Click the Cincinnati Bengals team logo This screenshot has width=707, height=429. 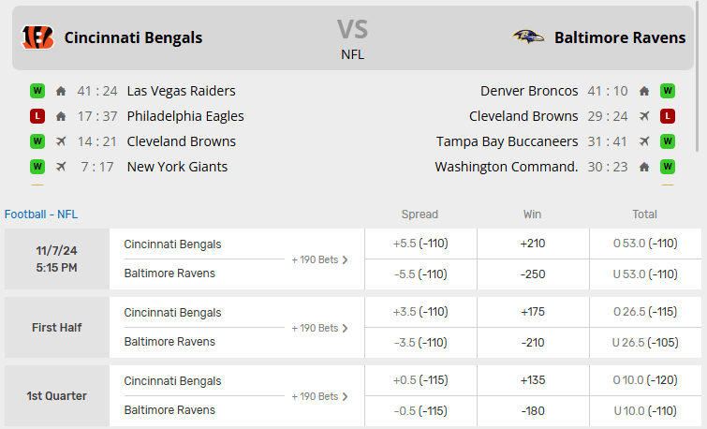tap(37, 37)
